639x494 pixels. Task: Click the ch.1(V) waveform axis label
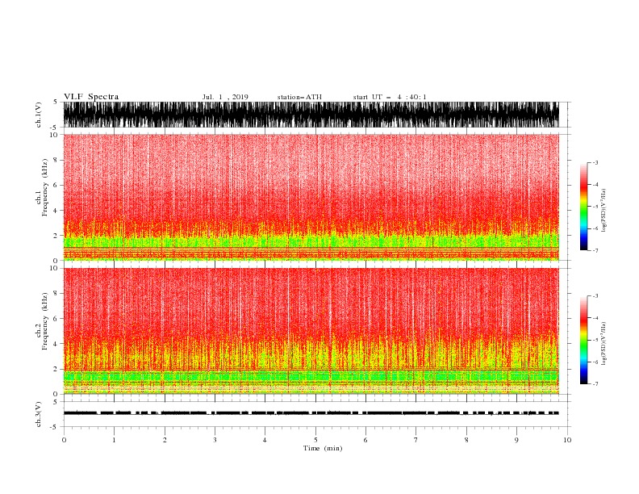click(x=39, y=115)
